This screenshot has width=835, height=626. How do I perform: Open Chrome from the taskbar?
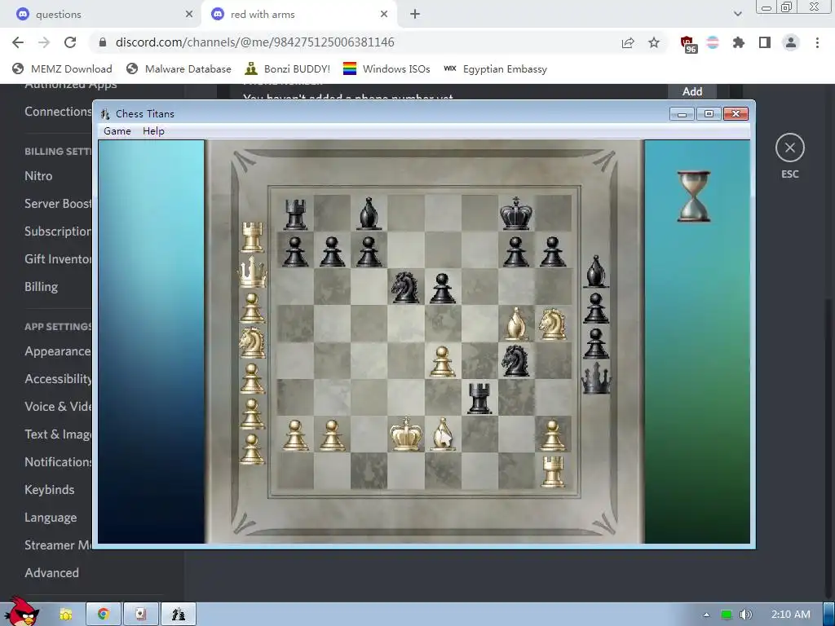tap(104, 615)
